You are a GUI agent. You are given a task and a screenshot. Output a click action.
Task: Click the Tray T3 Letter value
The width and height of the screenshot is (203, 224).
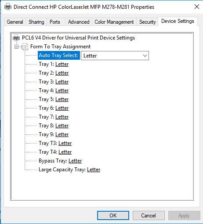coord(65,143)
